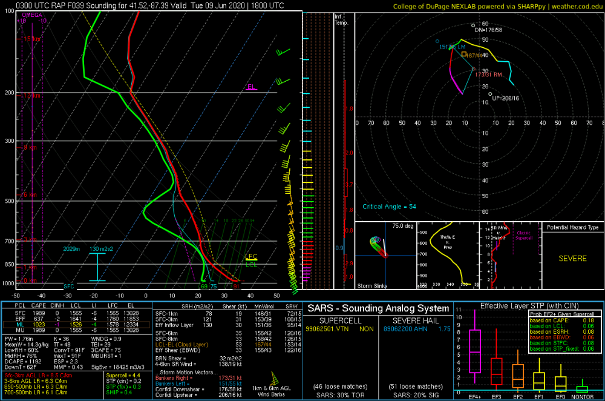
Task: Click the weather.cod.edu credit text
Action: point(577,7)
